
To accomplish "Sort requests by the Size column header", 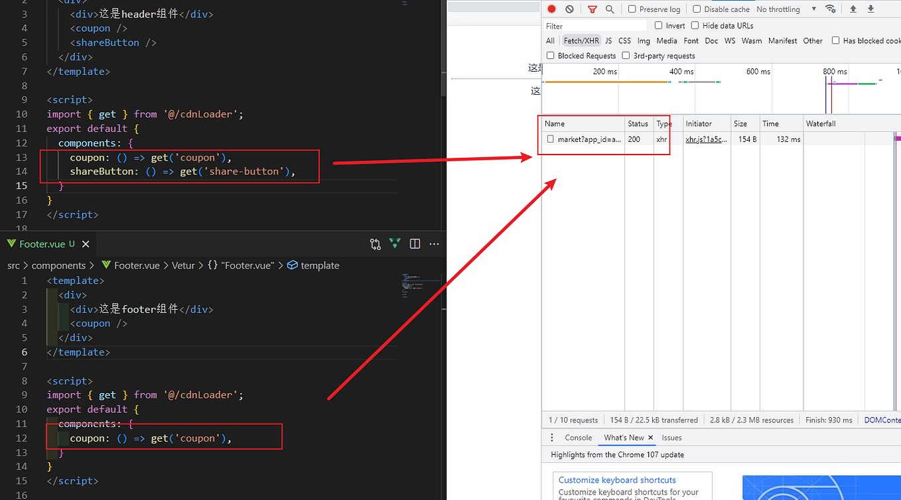I will click(744, 124).
